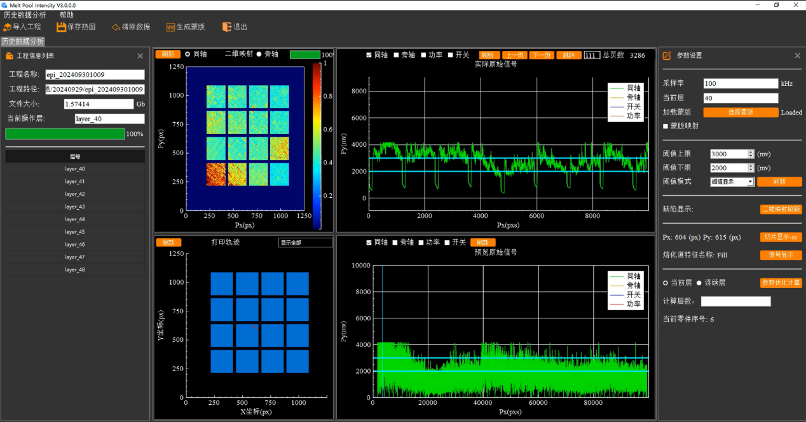Select layer_41 in the layer list
Screen dimensions: 806x422
75,182
